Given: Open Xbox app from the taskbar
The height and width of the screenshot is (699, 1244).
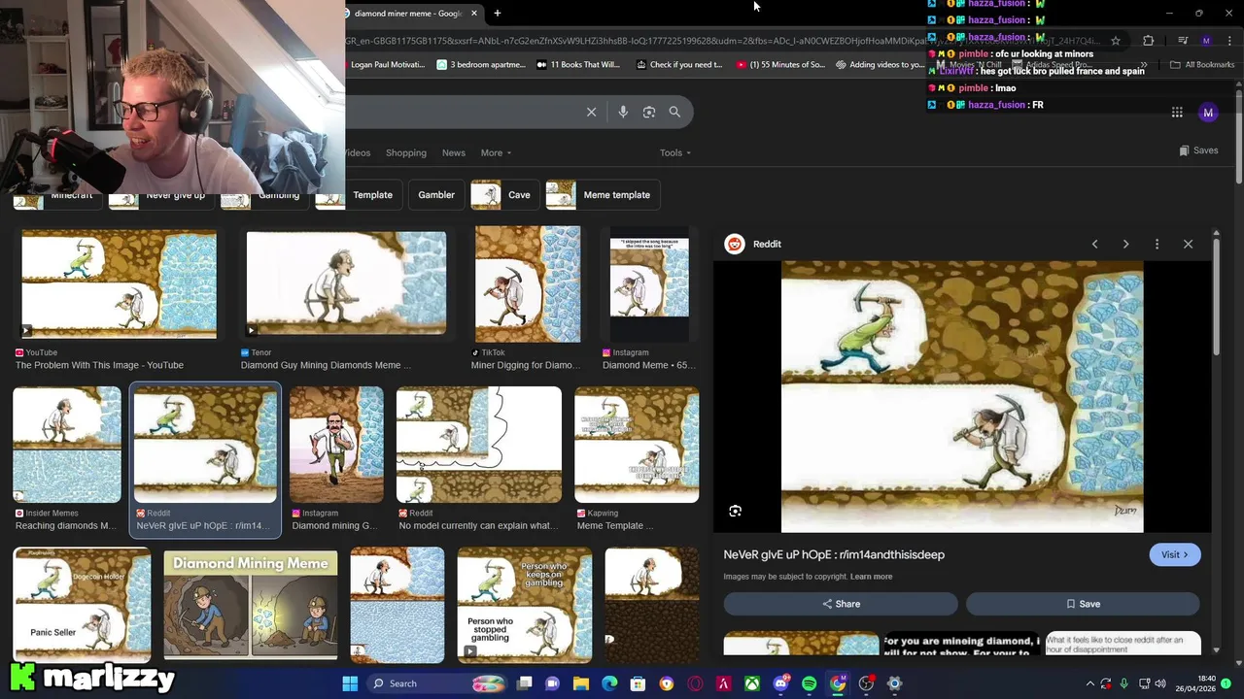Looking at the screenshot, I should pos(752,683).
